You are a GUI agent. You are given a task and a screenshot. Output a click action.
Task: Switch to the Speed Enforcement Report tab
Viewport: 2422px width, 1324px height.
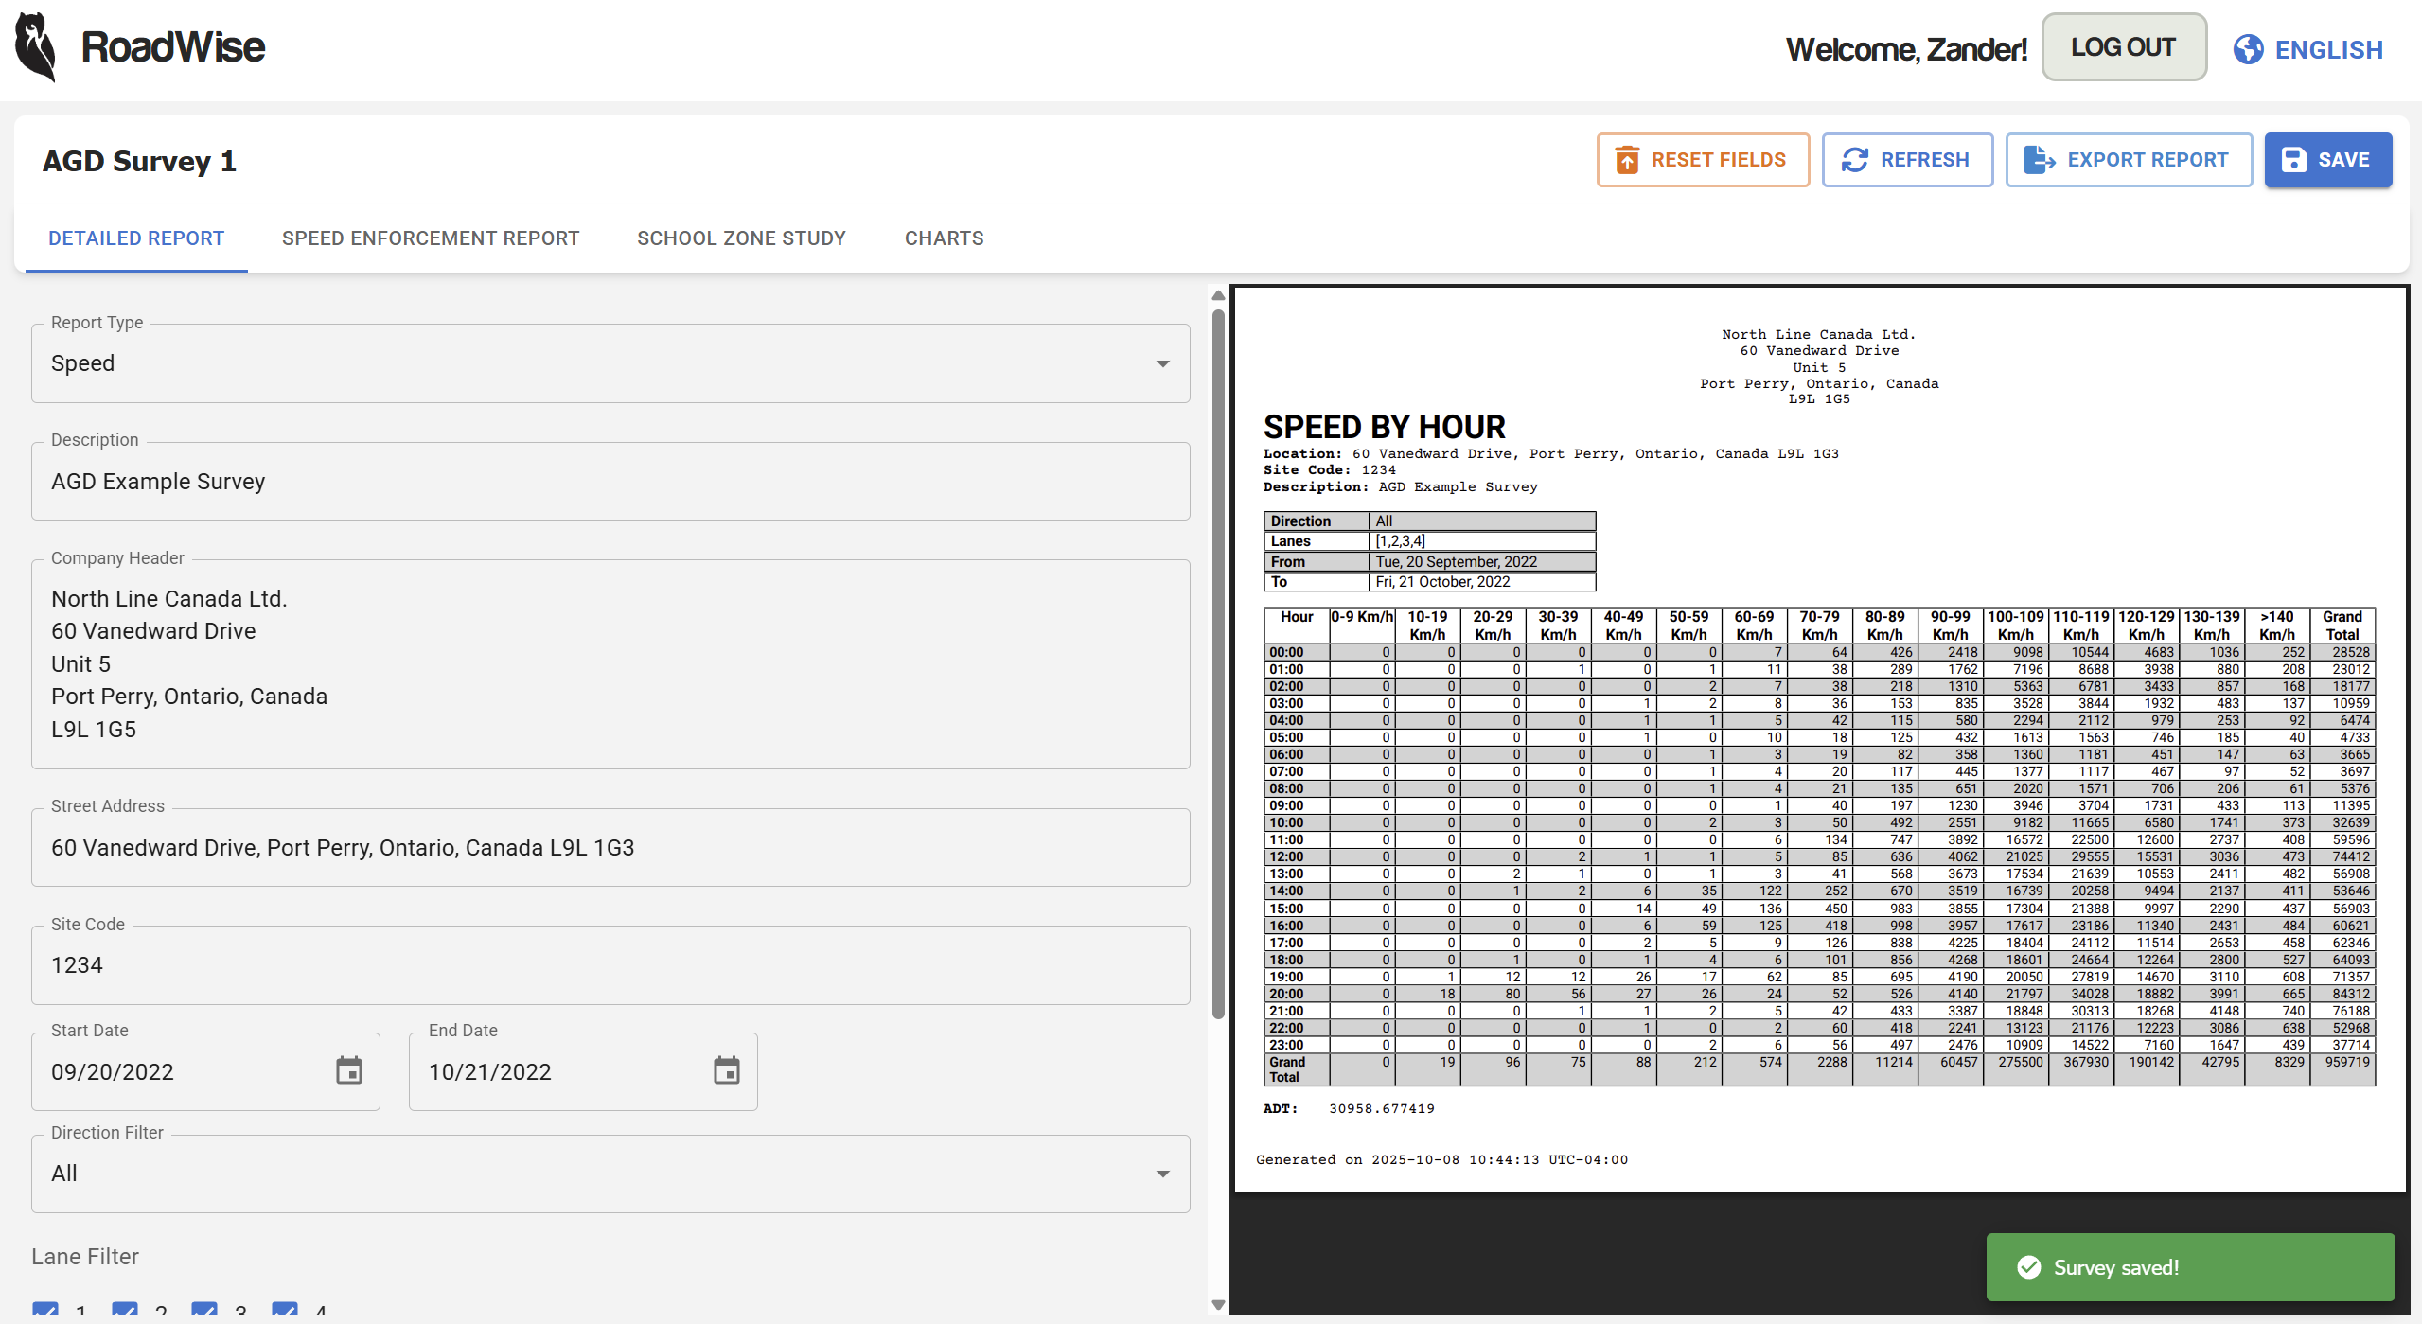(x=431, y=238)
